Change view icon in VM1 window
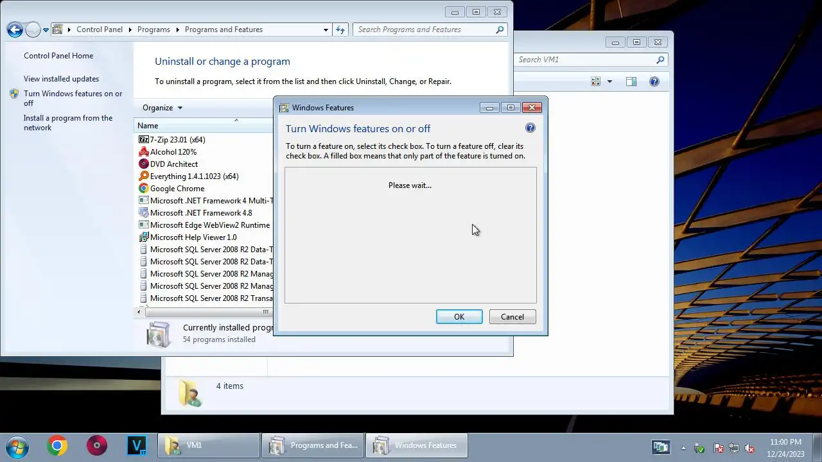Viewport: 822px width, 462px height. 595,81
